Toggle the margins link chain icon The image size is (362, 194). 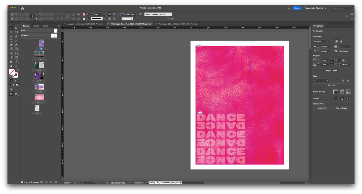click(x=332, y=62)
